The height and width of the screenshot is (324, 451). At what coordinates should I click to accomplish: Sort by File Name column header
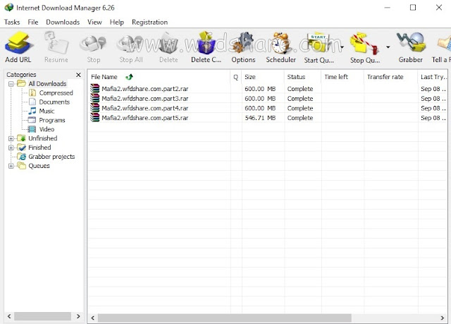coord(159,77)
